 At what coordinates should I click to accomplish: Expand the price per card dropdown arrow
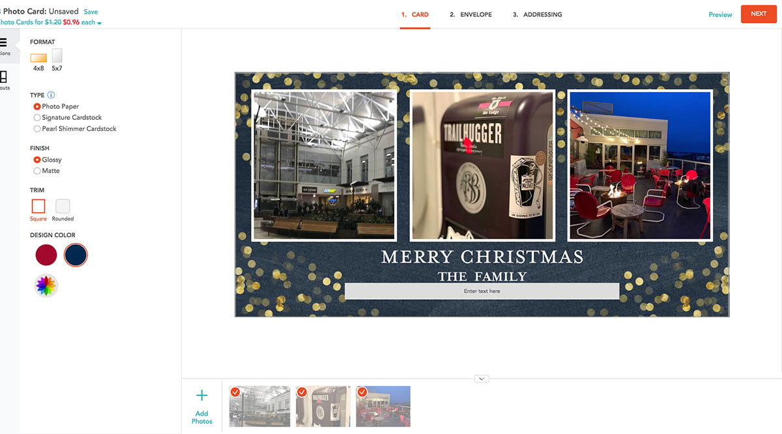click(x=100, y=23)
